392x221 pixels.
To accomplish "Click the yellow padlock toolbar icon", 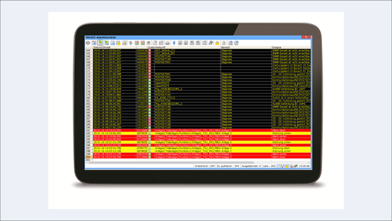I will (x=217, y=43).
